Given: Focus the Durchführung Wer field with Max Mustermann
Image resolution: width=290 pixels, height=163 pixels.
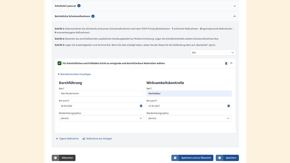Looking at the screenshot, I should click(x=101, y=93).
